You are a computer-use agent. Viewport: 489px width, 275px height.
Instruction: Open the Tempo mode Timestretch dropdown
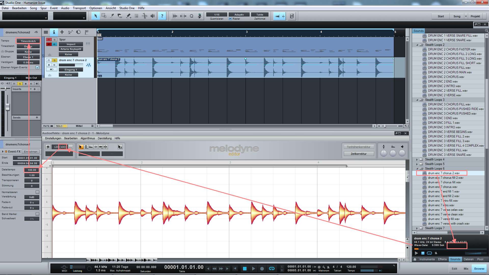pos(28,41)
